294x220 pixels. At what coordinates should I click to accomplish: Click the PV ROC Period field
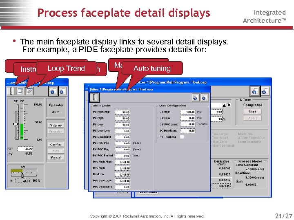(122, 156)
